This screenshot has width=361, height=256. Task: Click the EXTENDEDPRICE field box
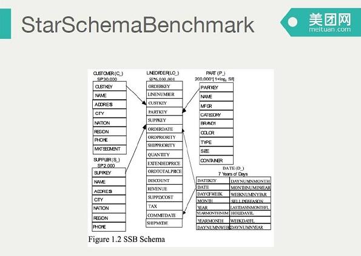[x=164, y=163]
